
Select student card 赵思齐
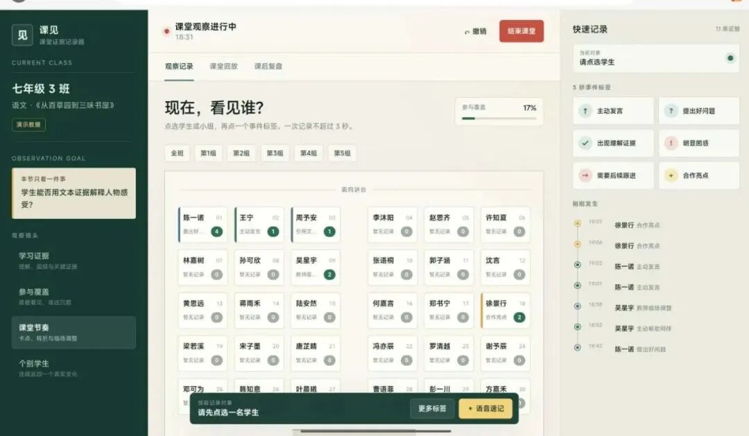(449, 225)
